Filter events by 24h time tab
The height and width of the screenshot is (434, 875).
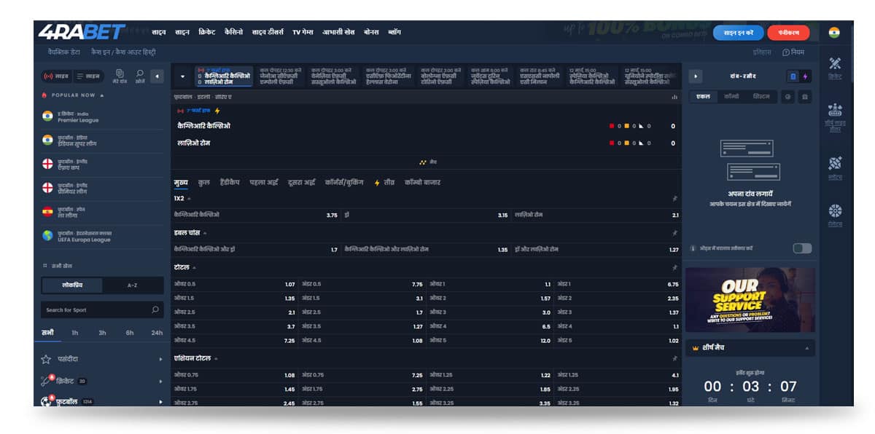[157, 332]
